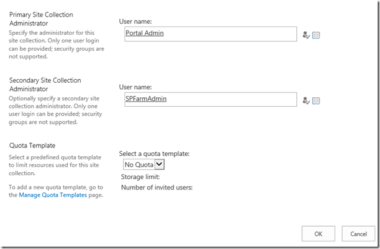380x249 pixels.
Task: Open the Manage Quota Templates link
Action: (x=53, y=195)
